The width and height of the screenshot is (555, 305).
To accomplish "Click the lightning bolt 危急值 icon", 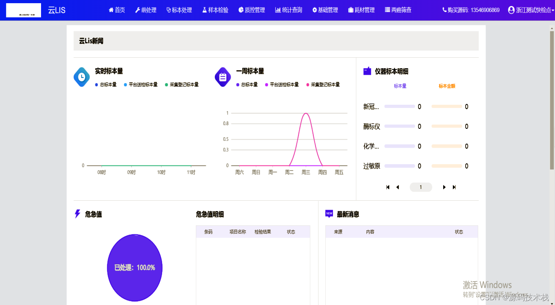I will click(78, 214).
